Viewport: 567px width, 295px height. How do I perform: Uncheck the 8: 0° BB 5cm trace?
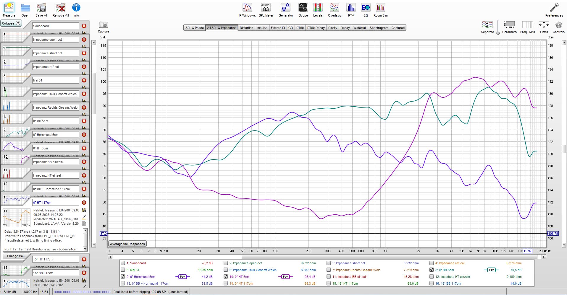click(432, 270)
